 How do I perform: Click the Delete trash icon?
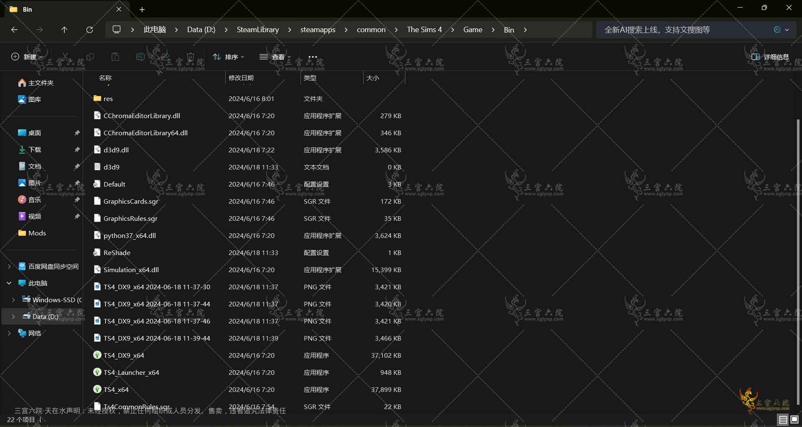click(x=191, y=57)
